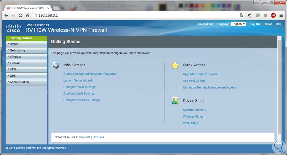Launch Setup Wizard link
The width and height of the screenshot is (287, 155).
(77, 80)
